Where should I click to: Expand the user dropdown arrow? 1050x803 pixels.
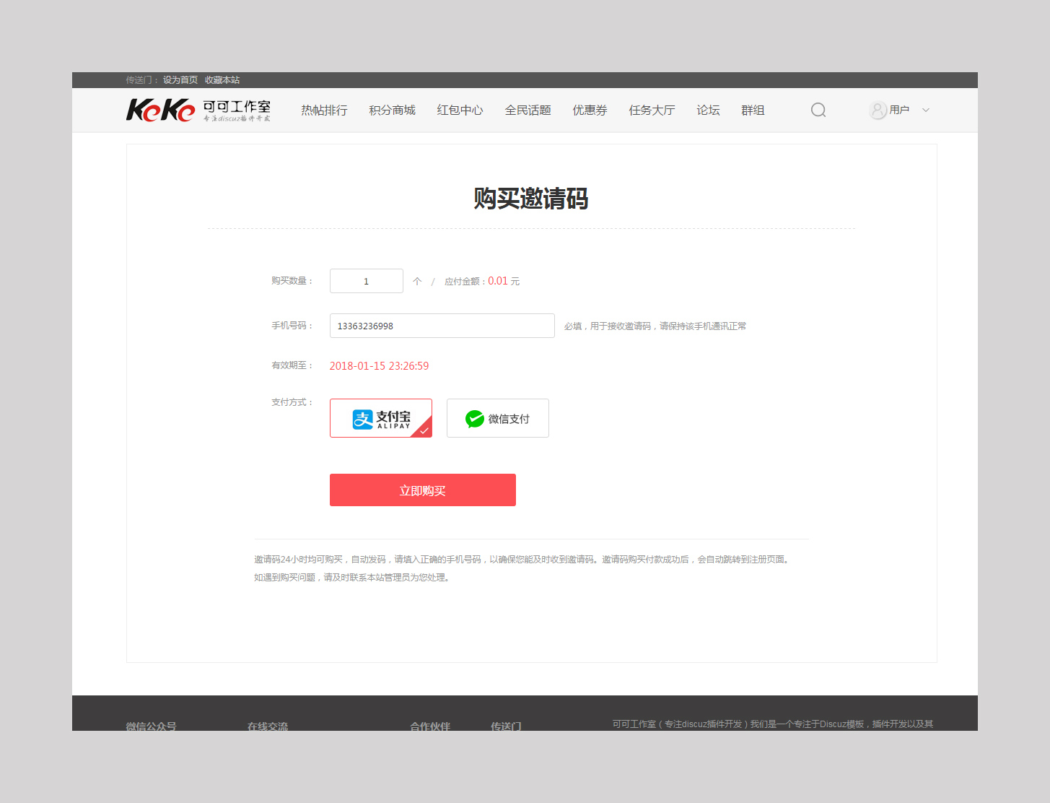[926, 110]
